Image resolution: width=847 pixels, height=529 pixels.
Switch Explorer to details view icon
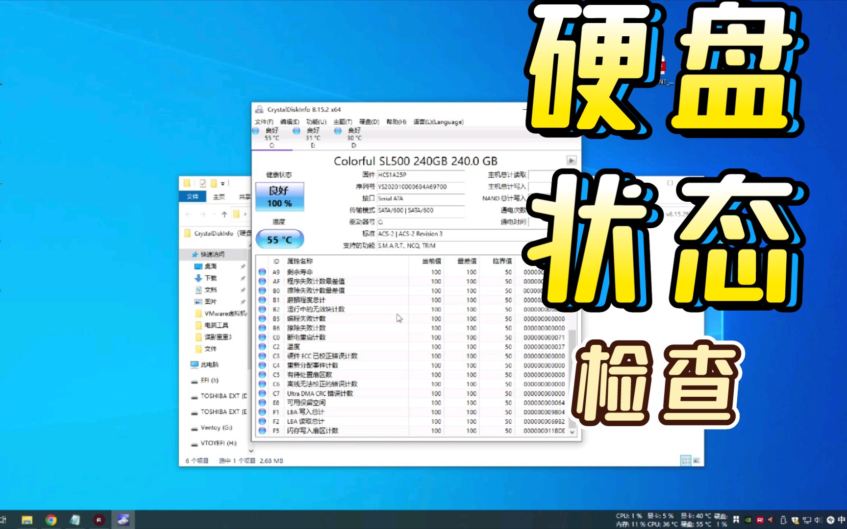coord(686,460)
